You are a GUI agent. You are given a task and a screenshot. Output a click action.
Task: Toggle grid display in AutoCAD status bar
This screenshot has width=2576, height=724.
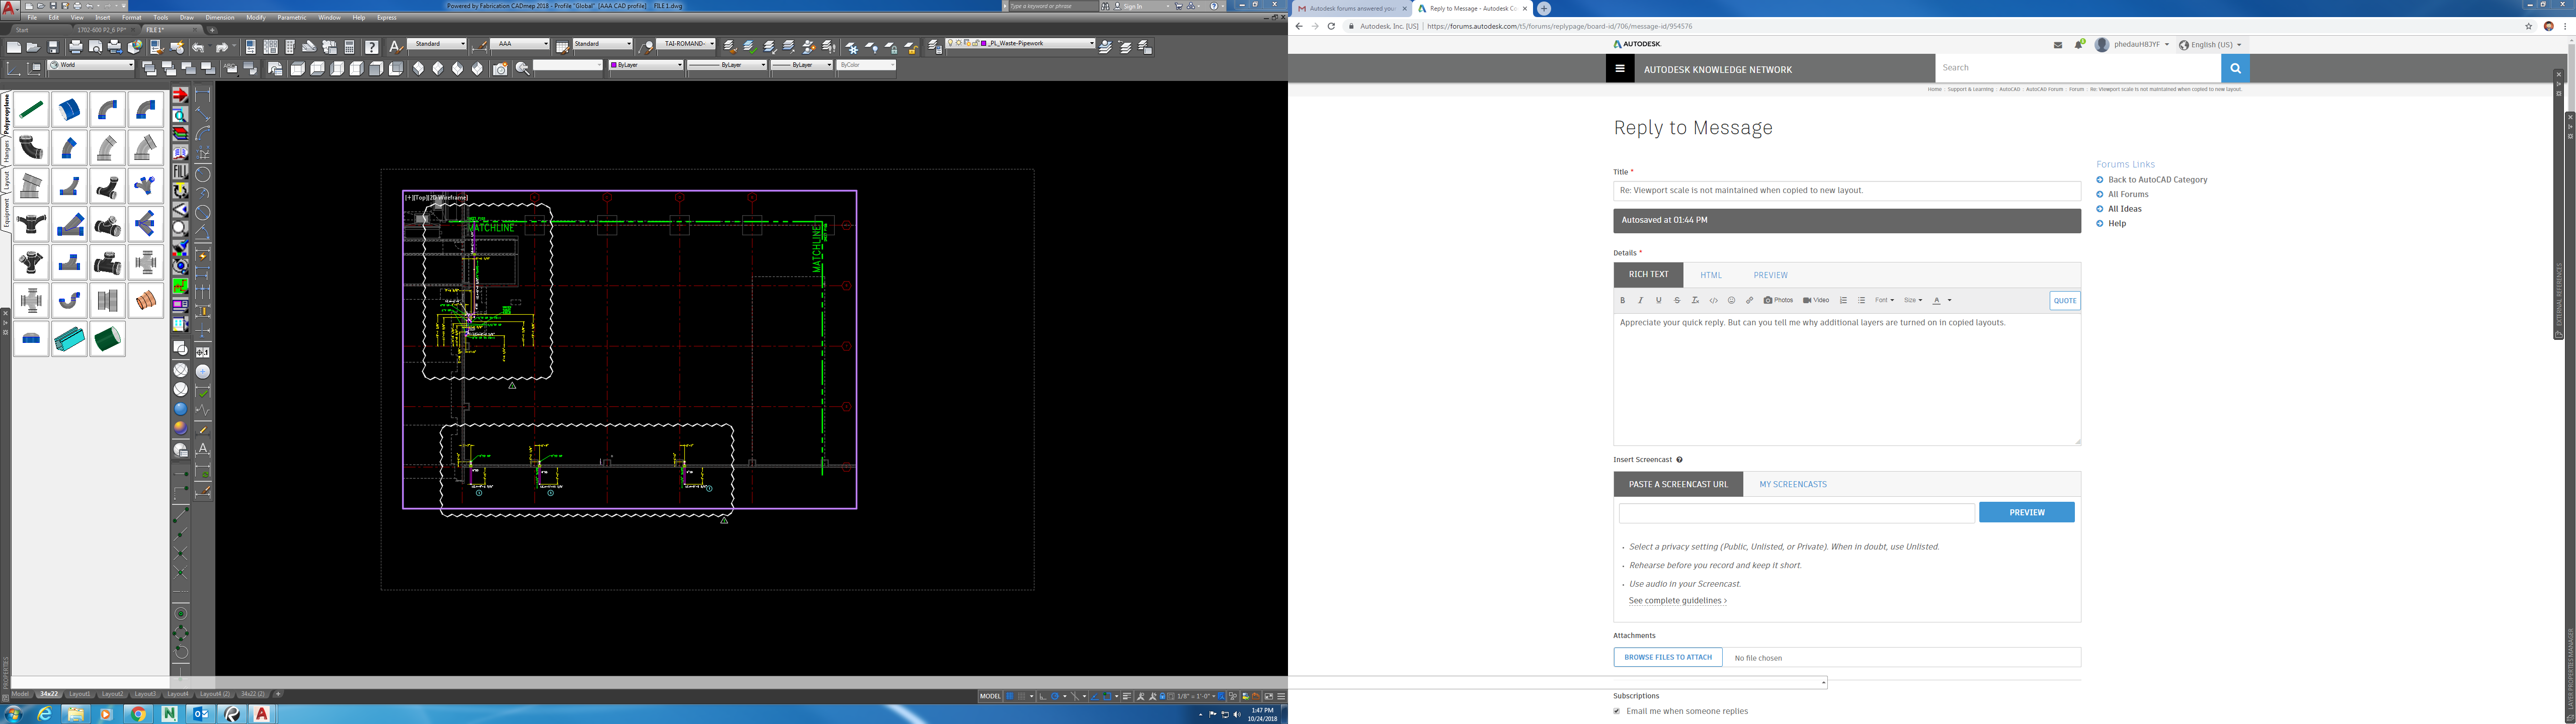[1010, 696]
